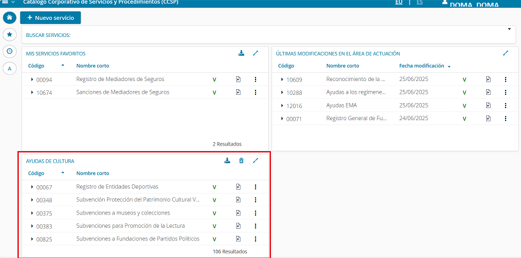Download Ayudas de Cultura list
Screen dimensions: 521x258
[227, 161]
